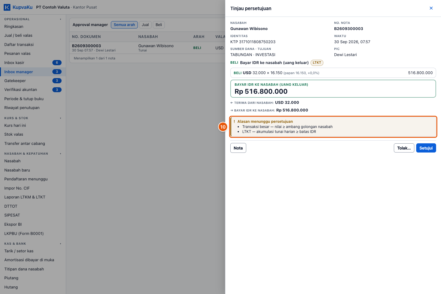Click the Nota button

(238, 148)
